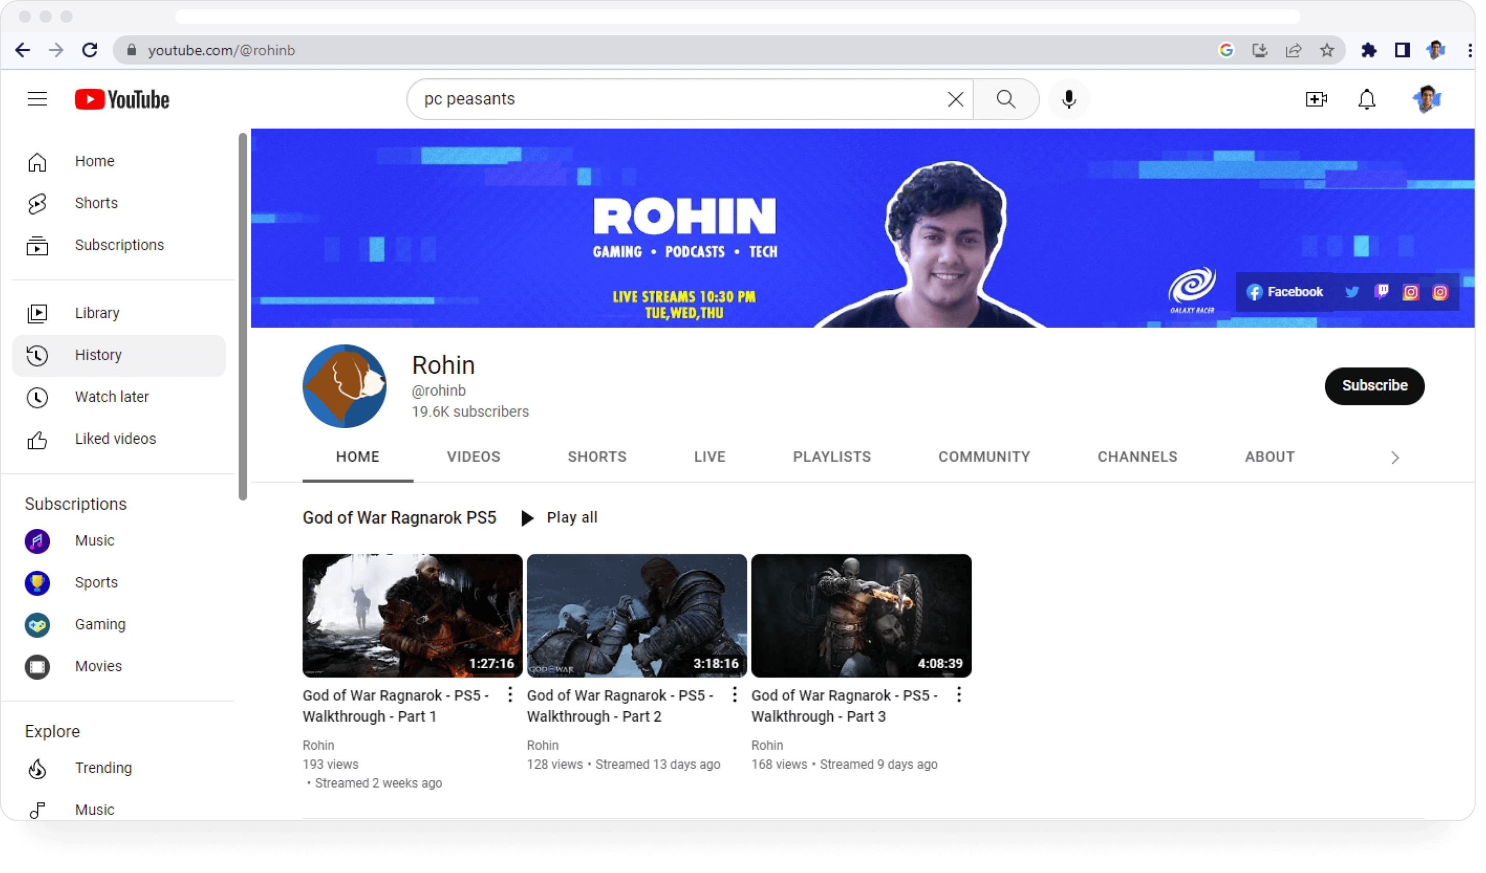This screenshot has height=873, width=1486.
Task: Open YouTube home by clicking the logo
Action: [121, 99]
